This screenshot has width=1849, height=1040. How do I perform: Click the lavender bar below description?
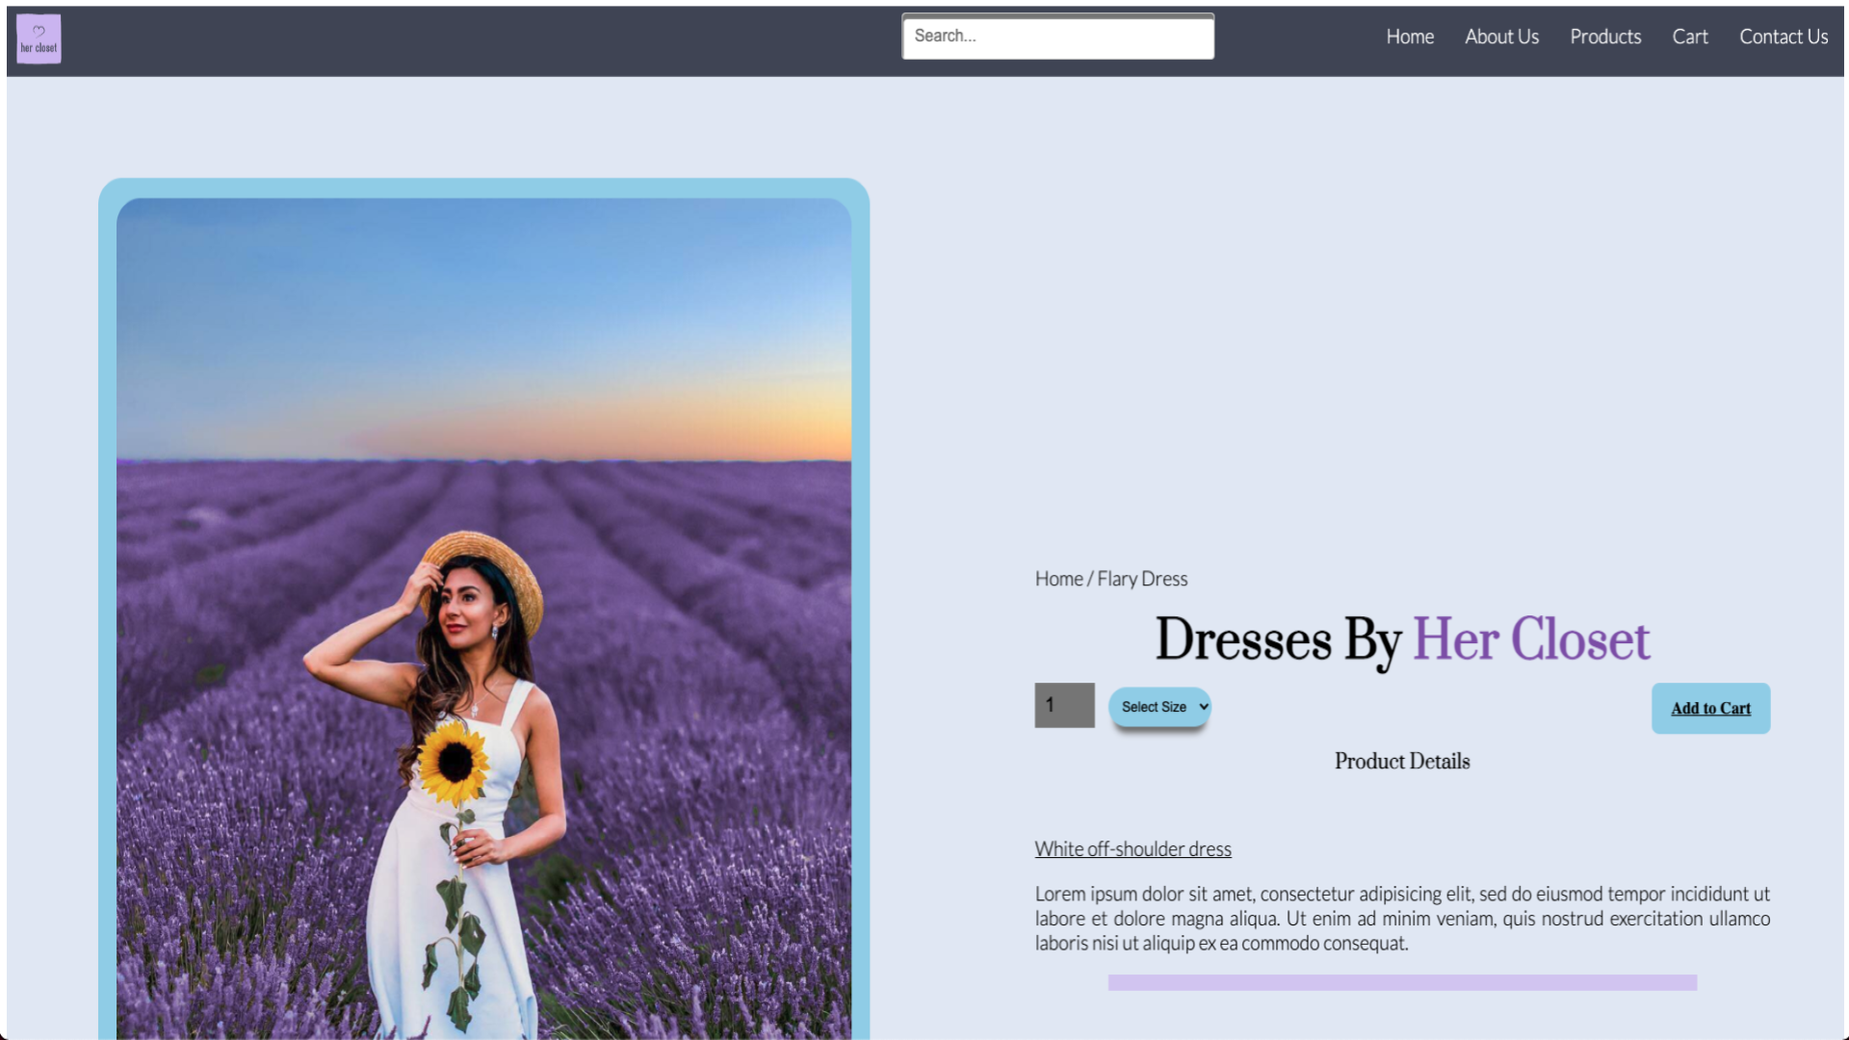click(1402, 982)
